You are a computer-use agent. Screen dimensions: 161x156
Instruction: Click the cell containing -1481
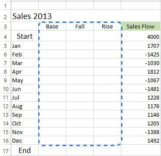pyautogui.click(x=141, y=89)
